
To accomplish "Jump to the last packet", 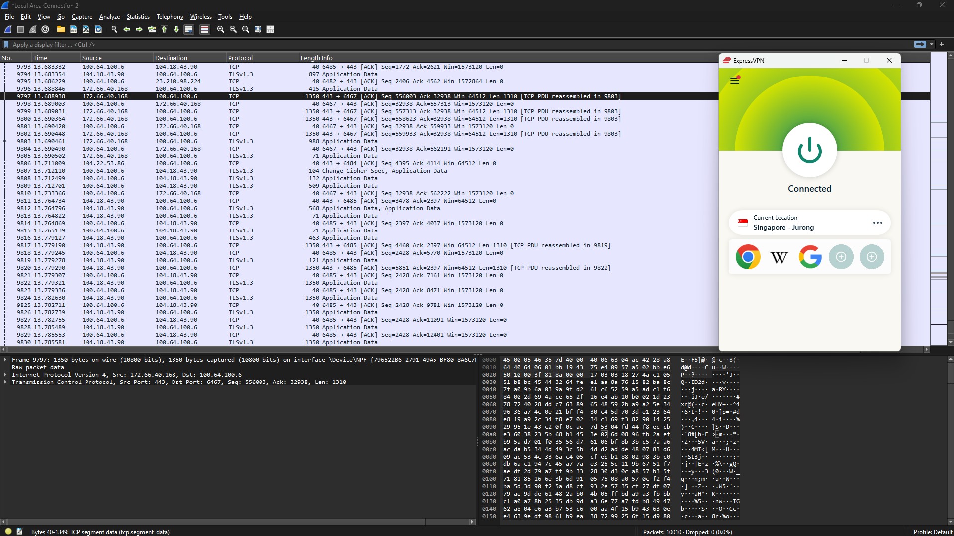I will click(176, 30).
